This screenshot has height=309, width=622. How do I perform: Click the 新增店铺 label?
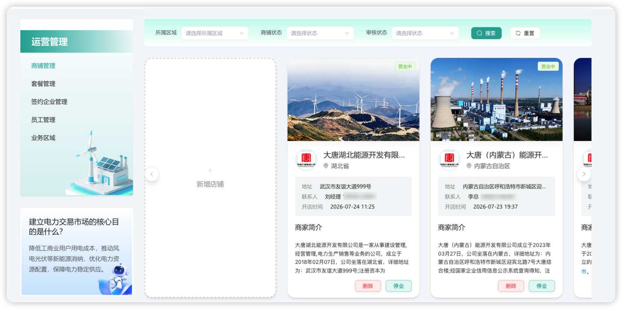(210, 184)
